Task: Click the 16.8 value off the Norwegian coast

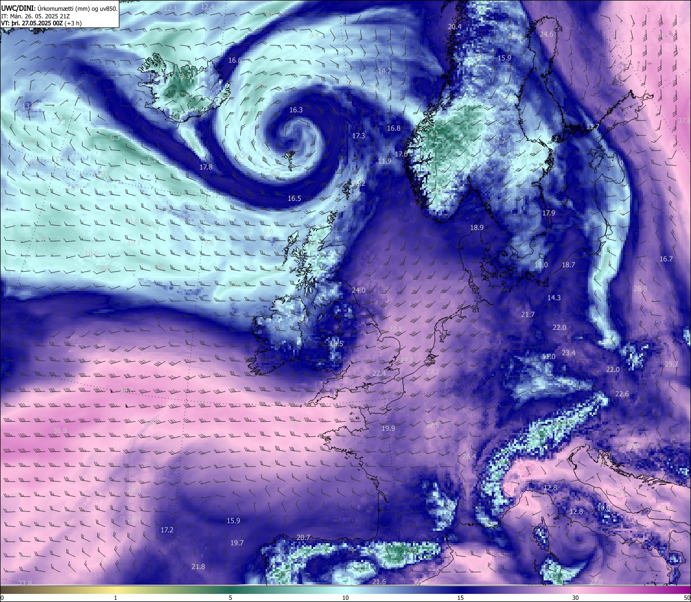Action: click(394, 128)
